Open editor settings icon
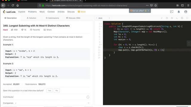Viewport: 191px width, 107px height. pyautogui.click(x=182, y=18)
